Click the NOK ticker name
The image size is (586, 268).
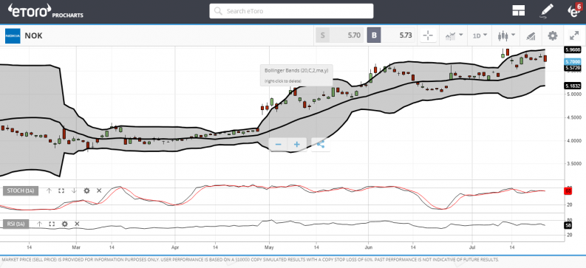click(34, 36)
